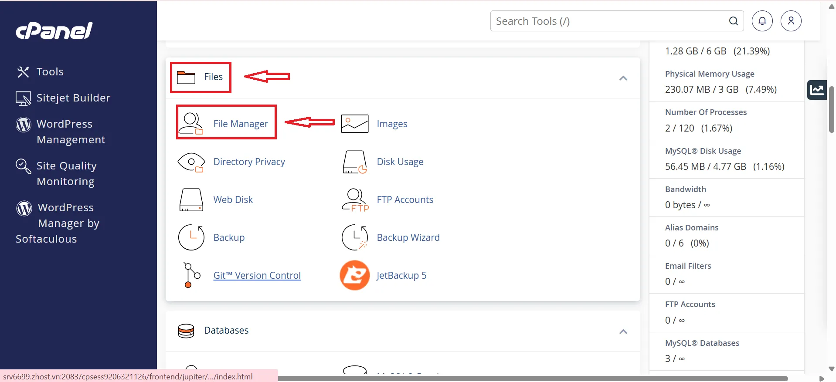The image size is (836, 382).
Task: Open the Disk Usage icon
Action: click(354, 162)
